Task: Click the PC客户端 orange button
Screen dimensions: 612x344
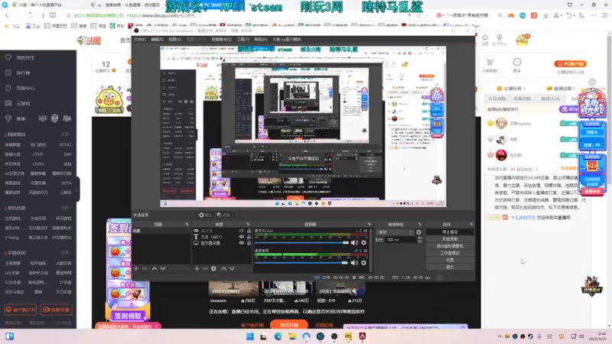Action: [571, 63]
